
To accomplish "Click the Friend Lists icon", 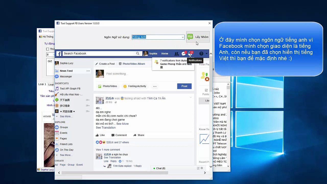I will tap(57, 144).
